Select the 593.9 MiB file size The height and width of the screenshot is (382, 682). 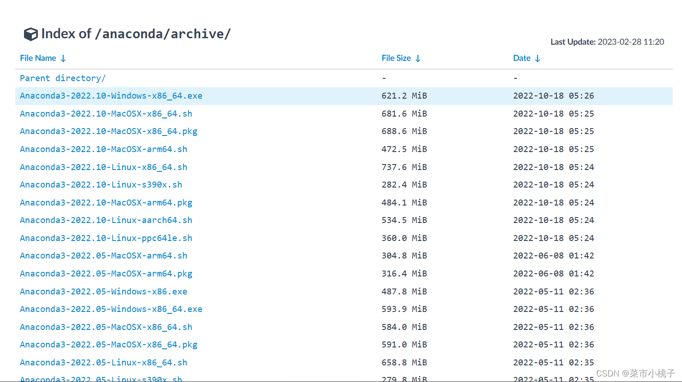(x=404, y=309)
